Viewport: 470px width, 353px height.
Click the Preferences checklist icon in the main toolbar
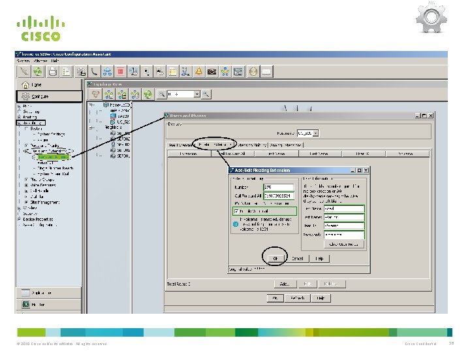66,72
